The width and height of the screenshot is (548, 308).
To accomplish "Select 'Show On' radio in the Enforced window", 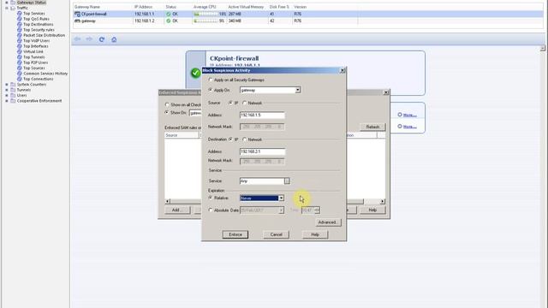I will (167, 112).
